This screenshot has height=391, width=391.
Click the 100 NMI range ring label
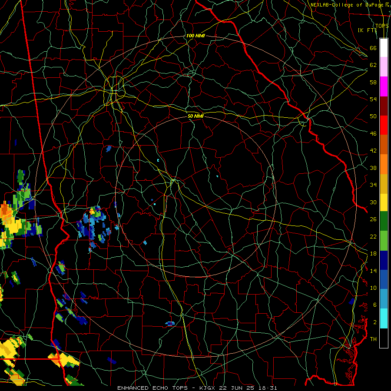coord(195,36)
